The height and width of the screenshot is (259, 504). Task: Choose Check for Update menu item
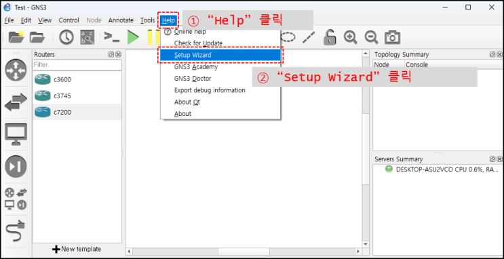coord(220,43)
